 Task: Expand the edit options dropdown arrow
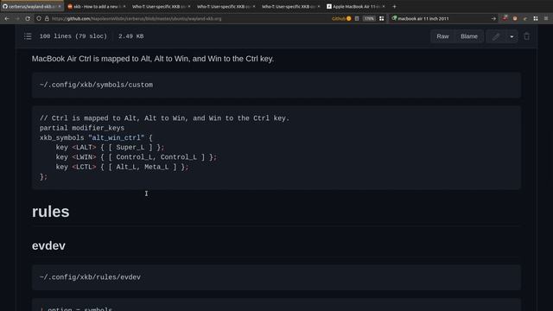[x=512, y=36]
